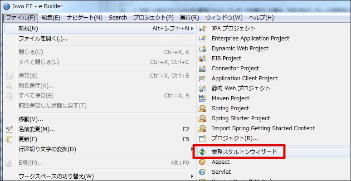Click the Import Spring Getting Started Content icon
The height and width of the screenshot is (181, 351).
(x=202, y=128)
